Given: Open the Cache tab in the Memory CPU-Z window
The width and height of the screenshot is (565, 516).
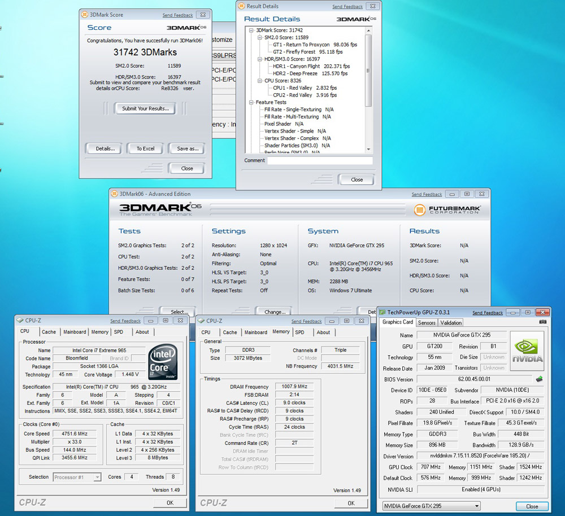Looking at the screenshot, I should [x=230, y=333].
